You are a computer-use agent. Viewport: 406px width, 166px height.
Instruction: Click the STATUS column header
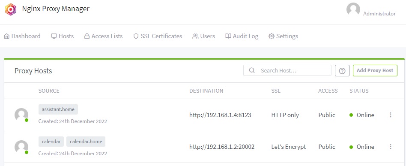point(359,91)
